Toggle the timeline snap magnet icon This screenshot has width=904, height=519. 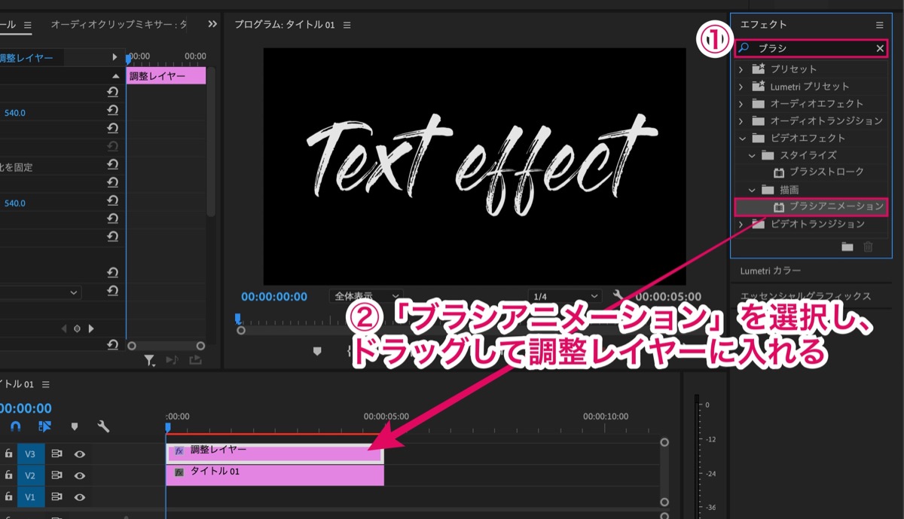pyautogui.click(x=16, y=426)
